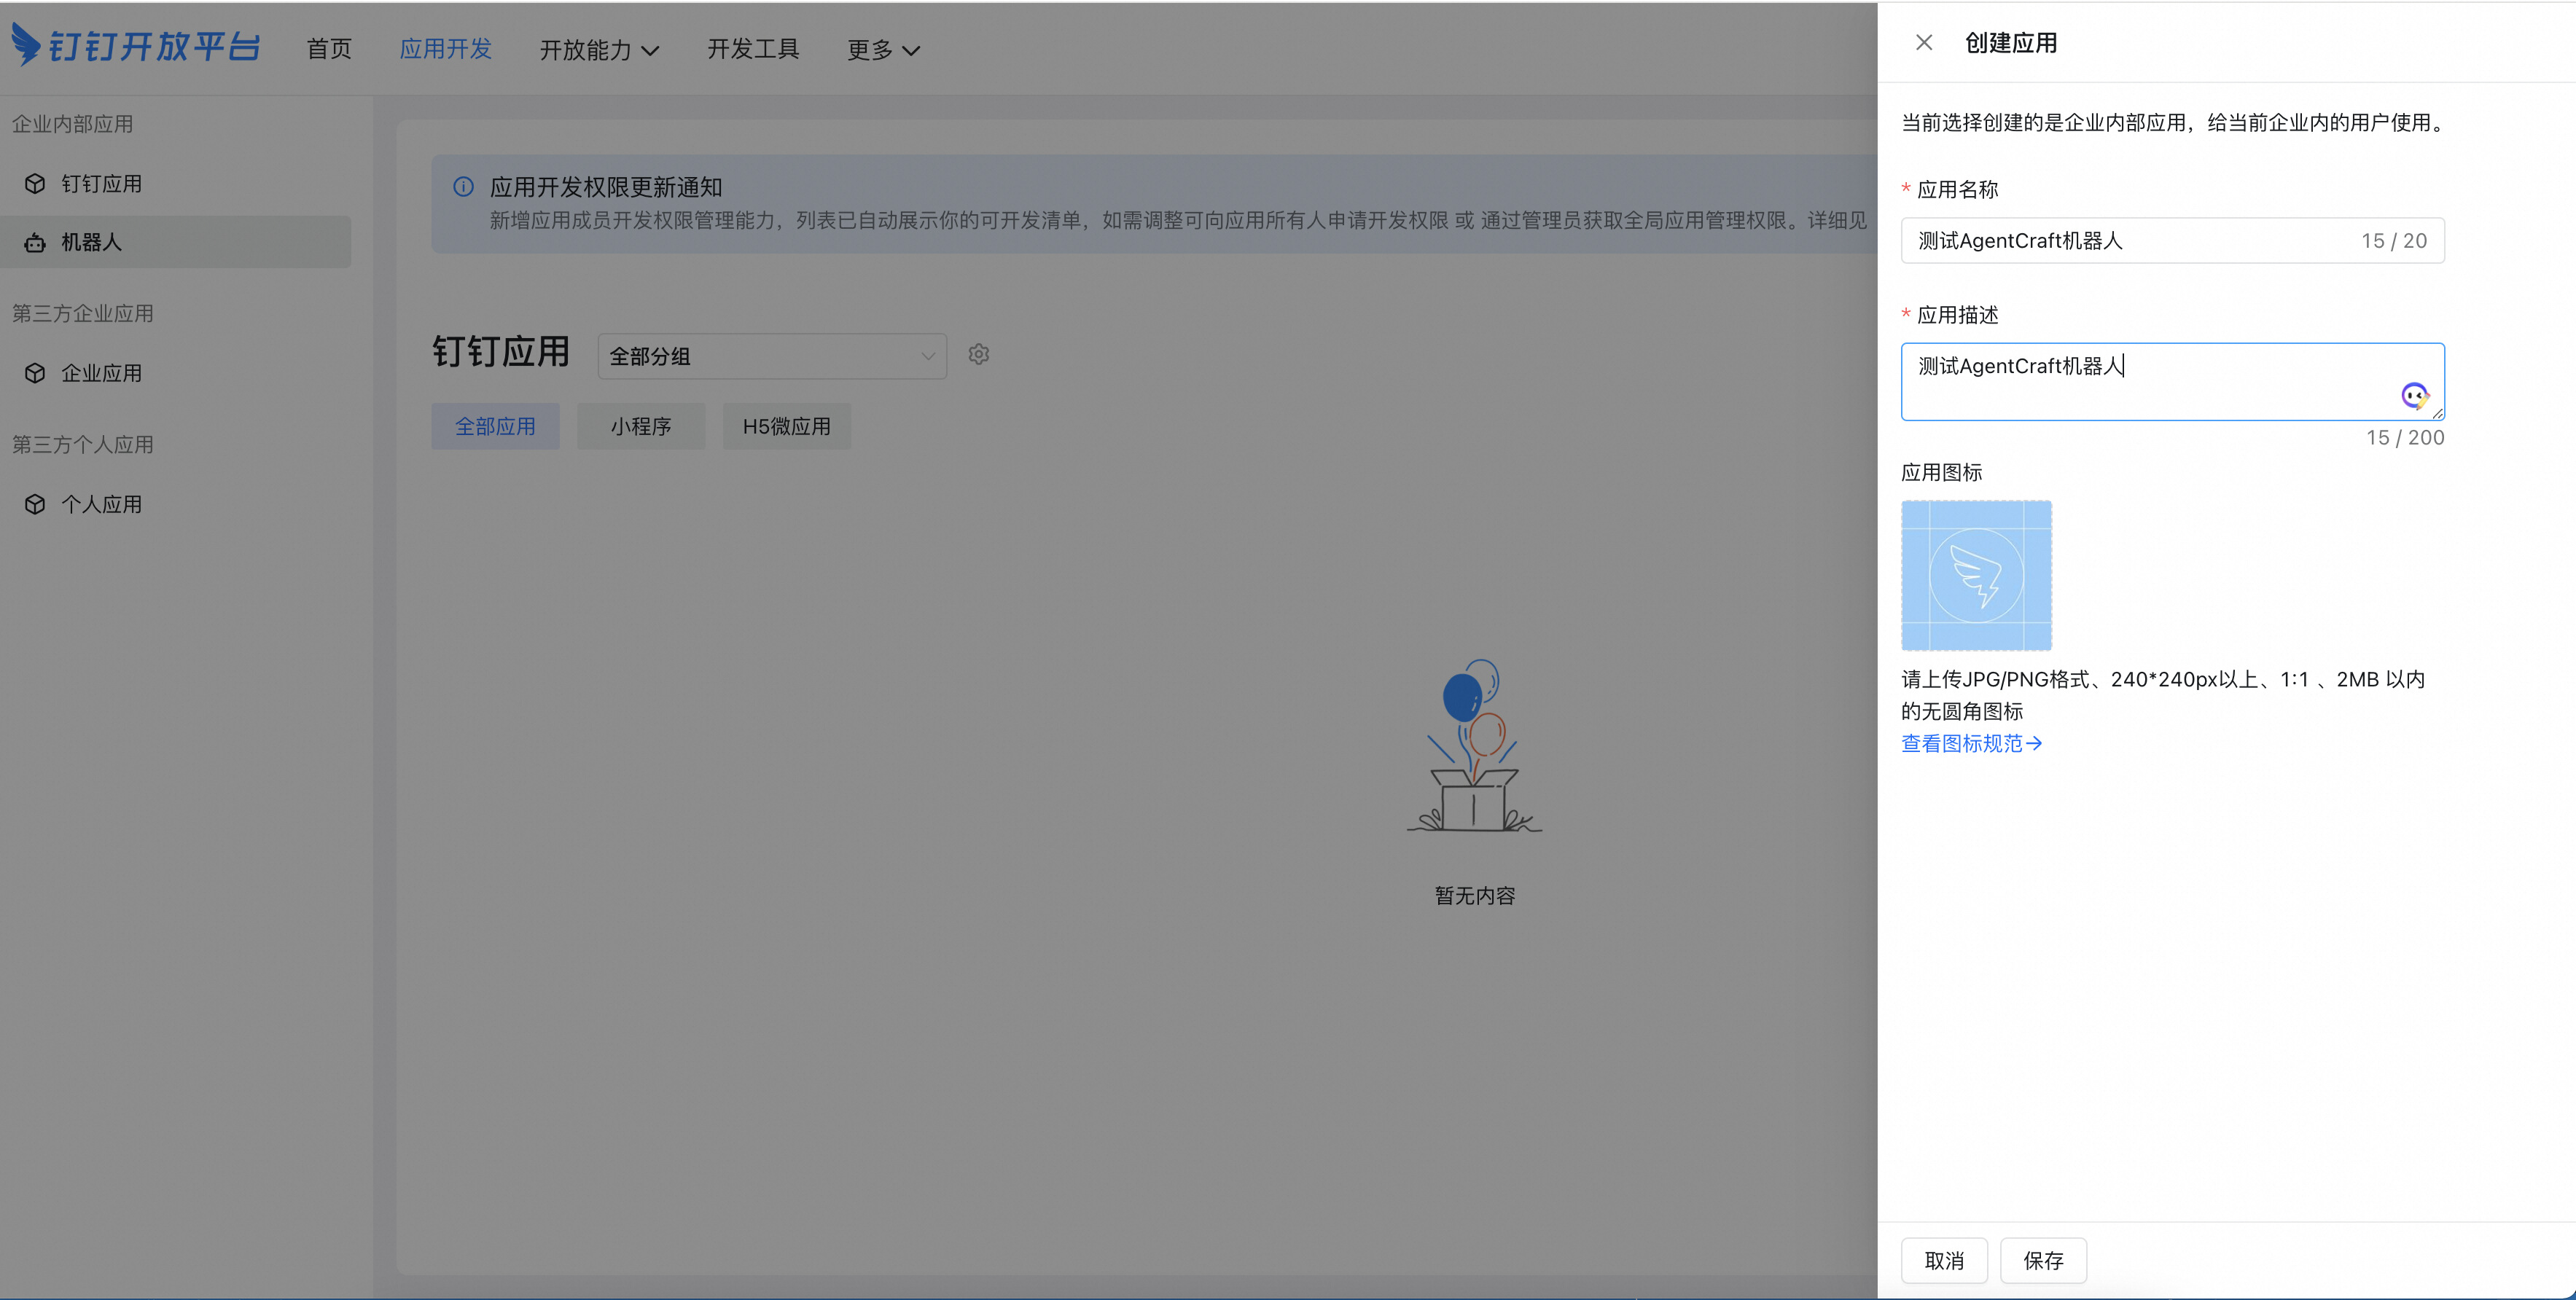Select 钉钉应用 in the sidebar
This screenshot has height=1300, width=2576.
(176, 184)
